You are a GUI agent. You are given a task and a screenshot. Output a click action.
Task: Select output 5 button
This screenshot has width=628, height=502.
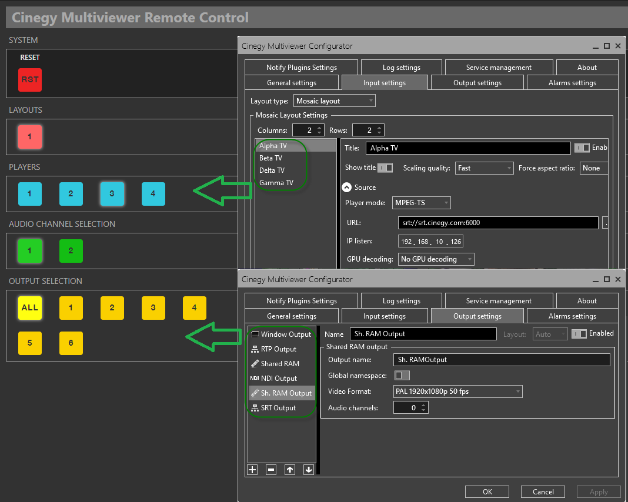click(29, 343)
